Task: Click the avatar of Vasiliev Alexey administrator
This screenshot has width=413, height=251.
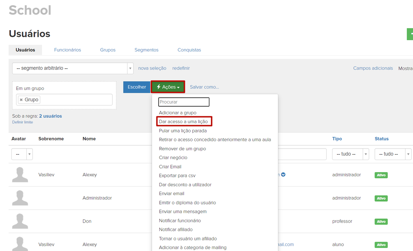Action: coord(20,175)
